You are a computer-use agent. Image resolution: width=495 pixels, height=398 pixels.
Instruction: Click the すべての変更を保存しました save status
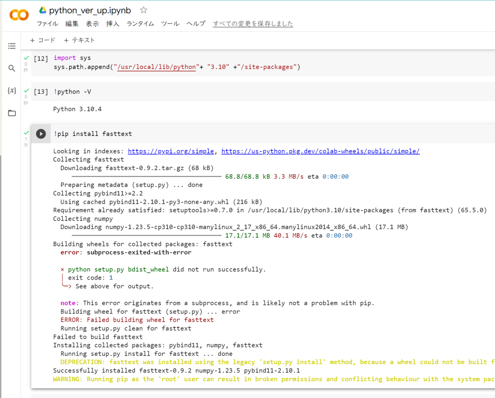(x=253, y=24)
